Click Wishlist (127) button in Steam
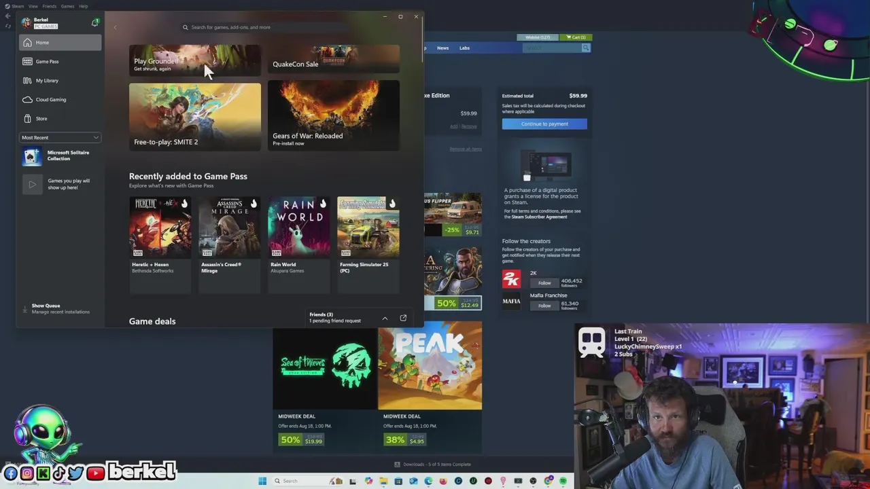Screen dimensions: 870x489 [x=538, y=37]
